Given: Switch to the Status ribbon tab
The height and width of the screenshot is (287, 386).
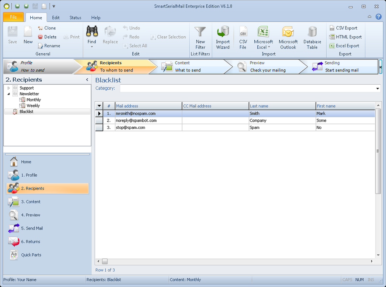Looking at the screenshot, I should (75, 18).
